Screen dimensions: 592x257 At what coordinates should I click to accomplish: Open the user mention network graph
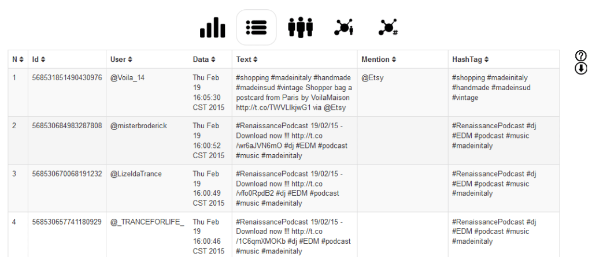click(x=344, y=27)
